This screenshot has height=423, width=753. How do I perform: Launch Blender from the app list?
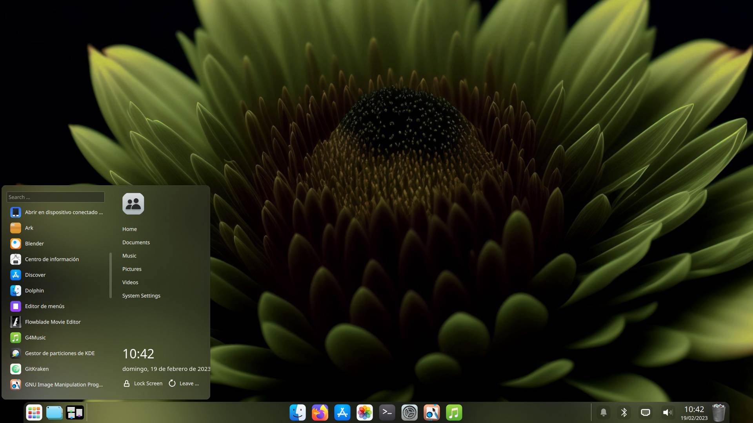[x=57, y=244]
